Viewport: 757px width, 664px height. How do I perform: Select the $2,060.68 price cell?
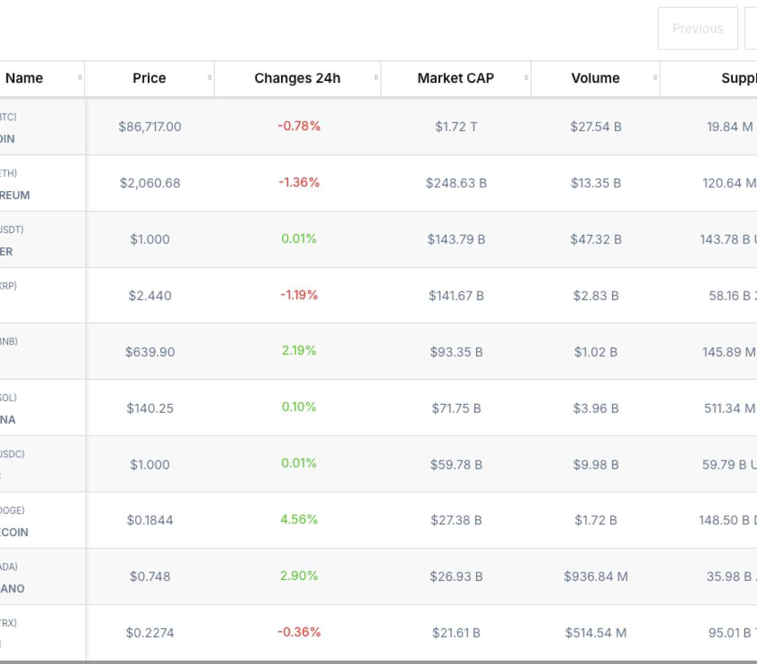pos(150,183)
